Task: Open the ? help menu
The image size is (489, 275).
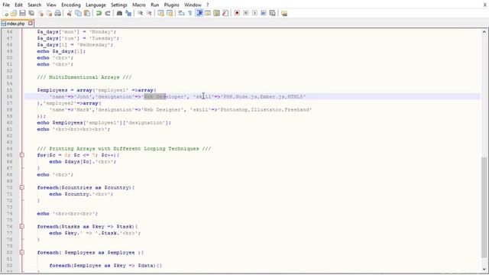Action: [208, 5]
